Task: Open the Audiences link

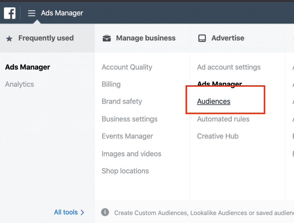Action: tap(214, 101)
